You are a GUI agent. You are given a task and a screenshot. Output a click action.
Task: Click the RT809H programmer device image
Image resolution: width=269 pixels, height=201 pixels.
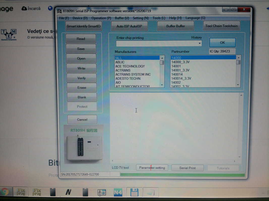tap(84, 144)
